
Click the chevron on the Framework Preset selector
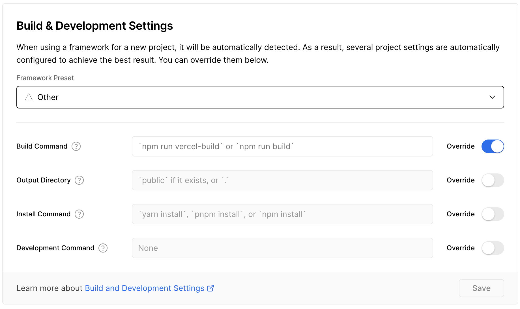pyautogui.click(x=492, y=97)
